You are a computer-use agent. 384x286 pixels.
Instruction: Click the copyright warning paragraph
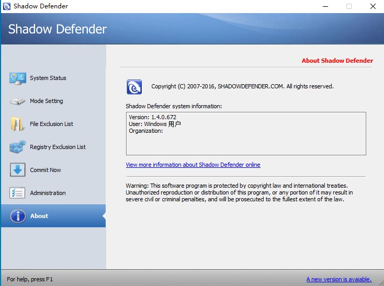[239, 192]
